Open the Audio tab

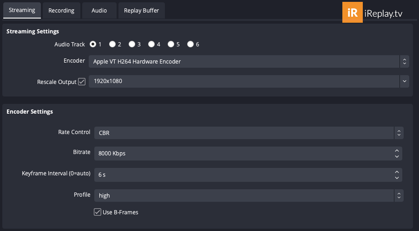tap(99, 10)
